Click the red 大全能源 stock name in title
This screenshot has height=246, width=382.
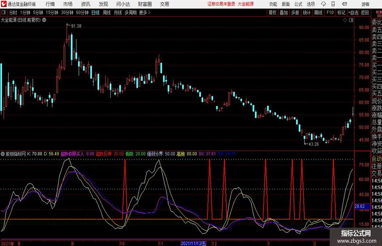[246, 4]
